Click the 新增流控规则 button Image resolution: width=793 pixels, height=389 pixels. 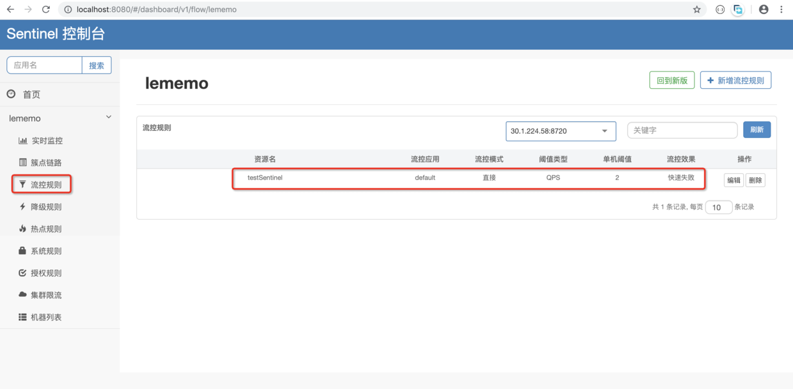click(735, 80)
